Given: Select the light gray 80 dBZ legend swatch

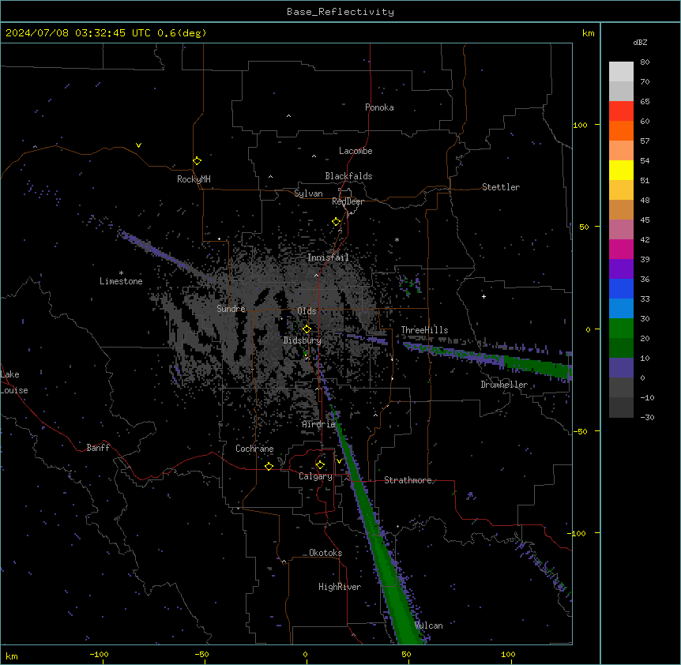Looking at the screenshot, I should click(x=621, y=72).
